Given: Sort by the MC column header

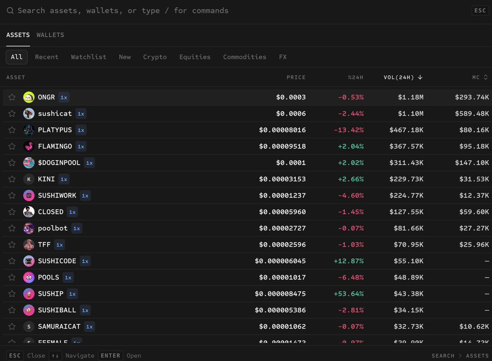Looking at the screenshot, I should click(480, 77).
